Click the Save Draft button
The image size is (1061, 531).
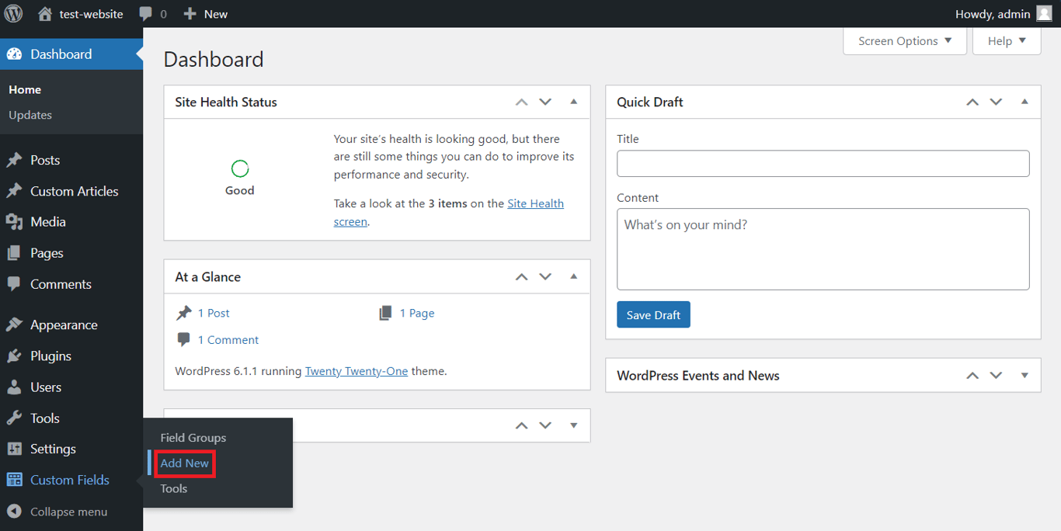653,314
